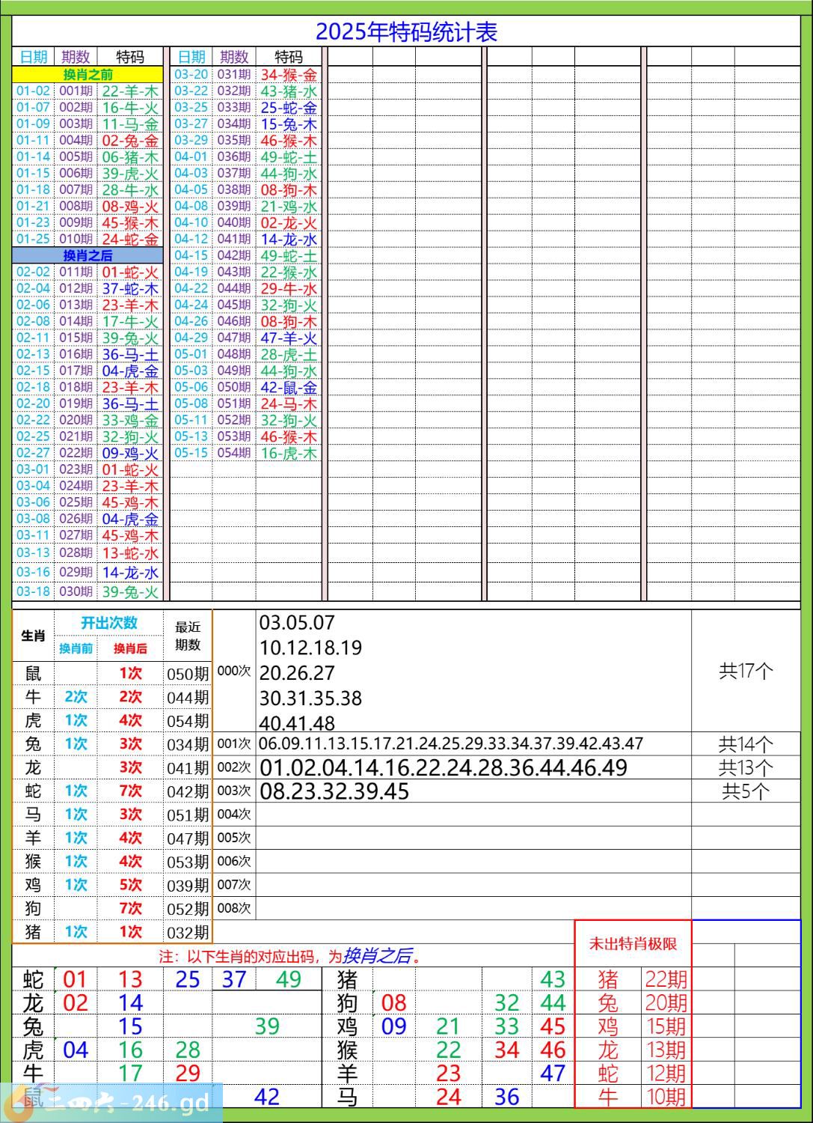Select the 22期 value next to 猪
Viewport: 813px width, 1123px height.
pos(666,979)
